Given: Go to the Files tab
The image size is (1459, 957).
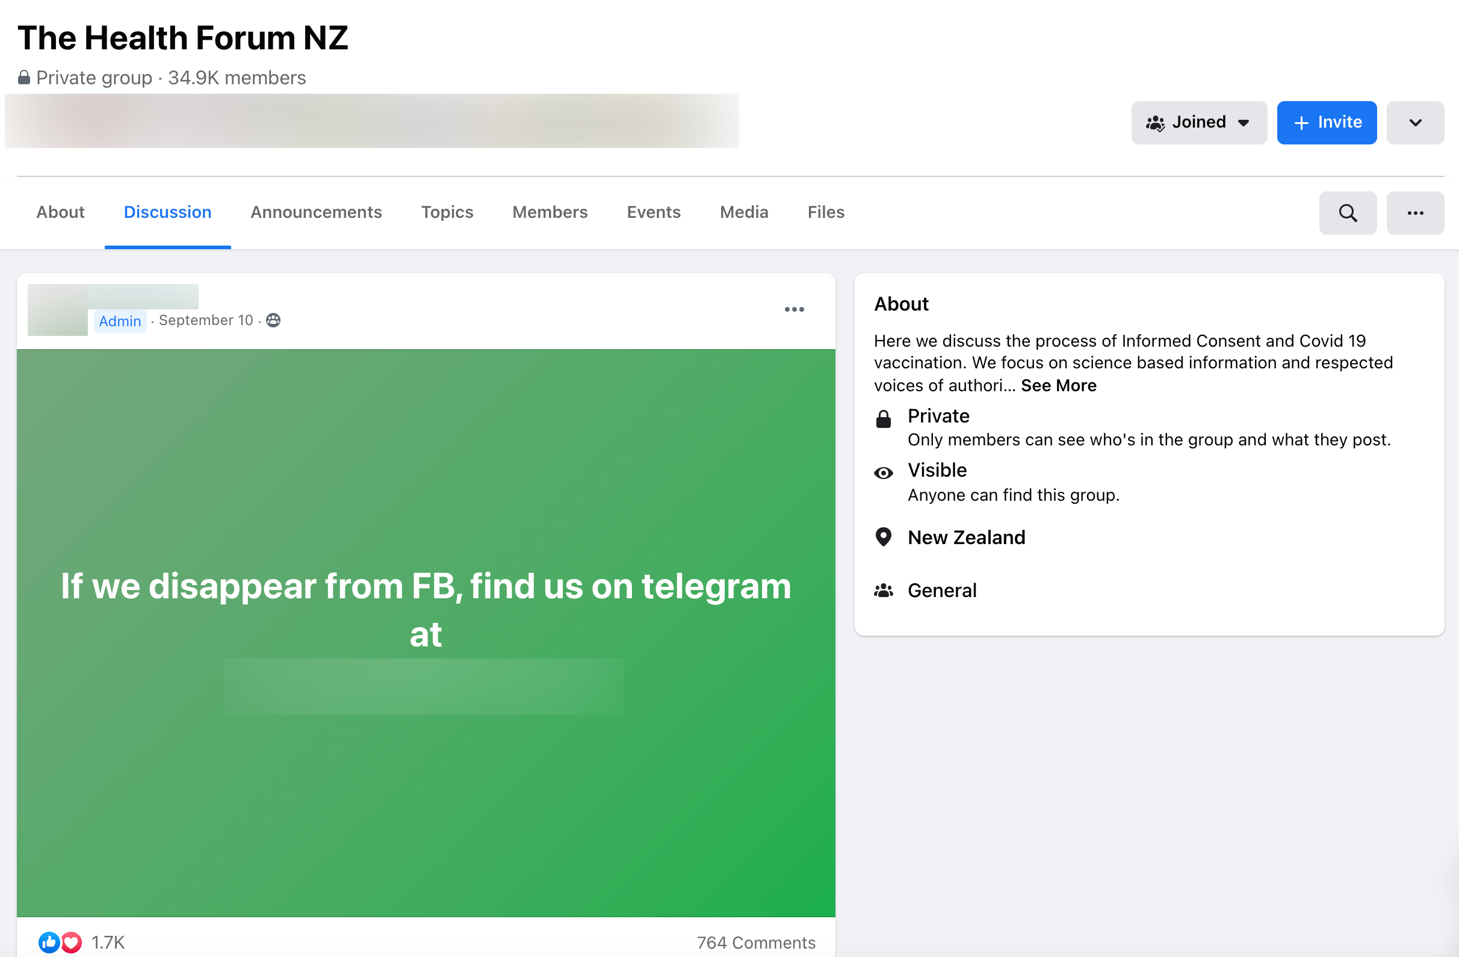Looking at the screenshot, I should point(825,212).
